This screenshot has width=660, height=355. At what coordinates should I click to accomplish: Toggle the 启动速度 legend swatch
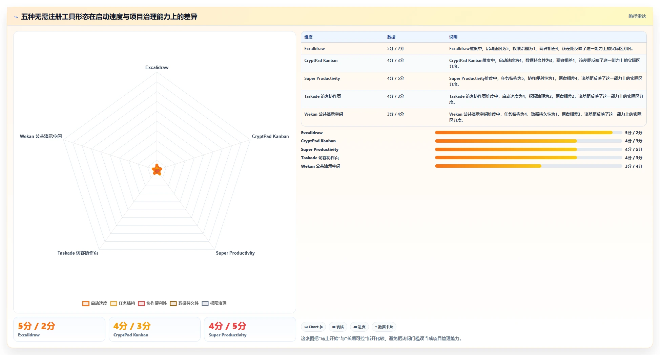pyautogui.click(x=86, y=303)
